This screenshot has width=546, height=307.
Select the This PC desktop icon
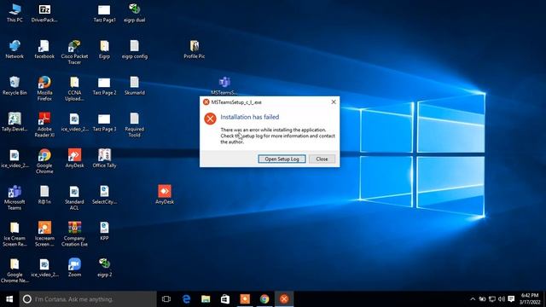tap(15, 14)
